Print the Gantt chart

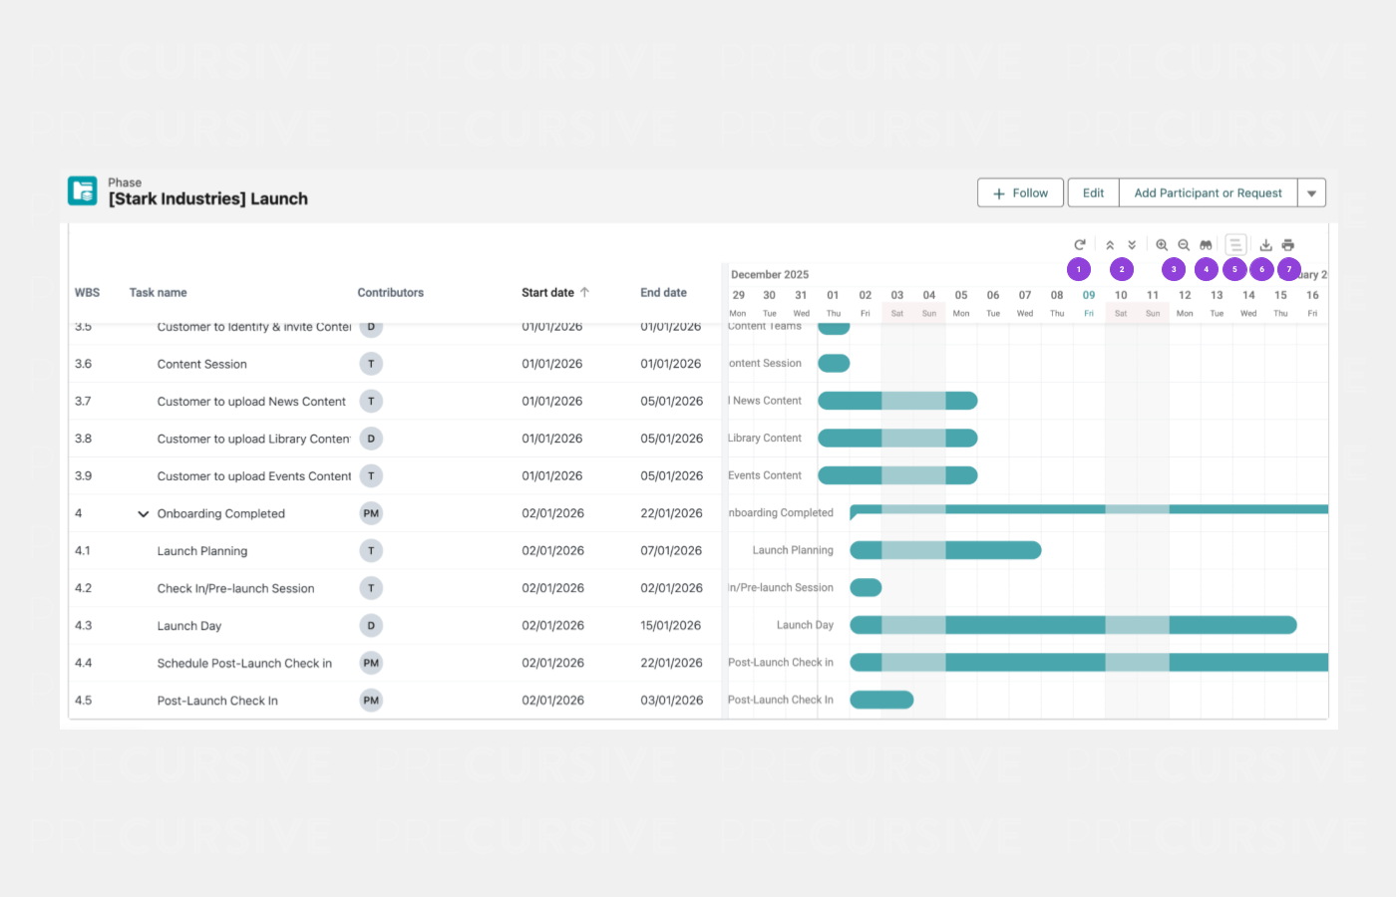[1288, 245]
